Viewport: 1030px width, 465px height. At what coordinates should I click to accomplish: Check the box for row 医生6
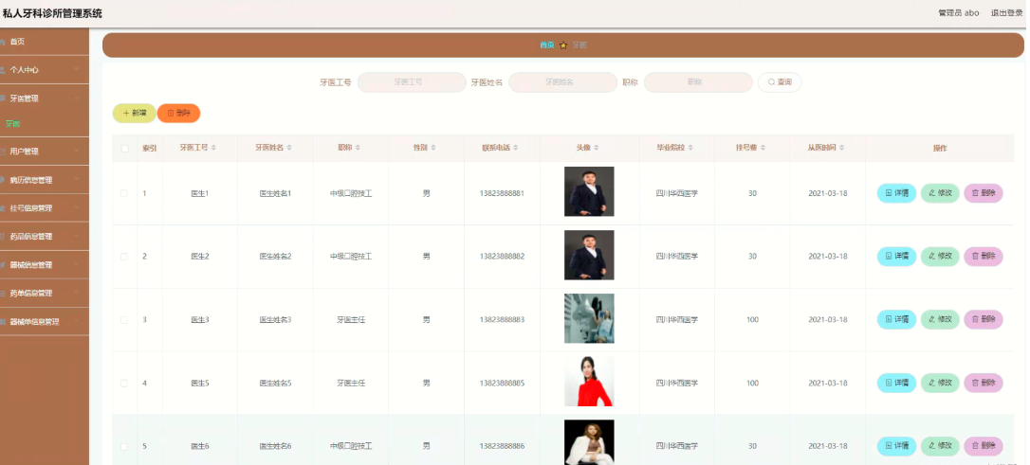point(125,447)
